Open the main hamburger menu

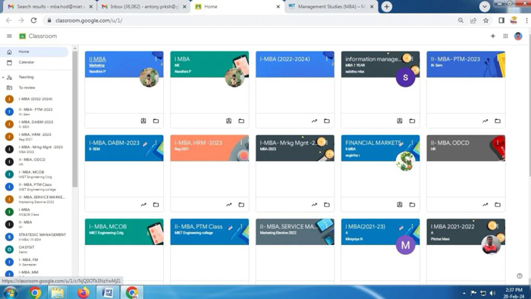(x=9, y=36)
